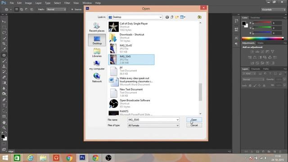Open the File menu
The height and width of the screenshot is (162, 288).
12,3
